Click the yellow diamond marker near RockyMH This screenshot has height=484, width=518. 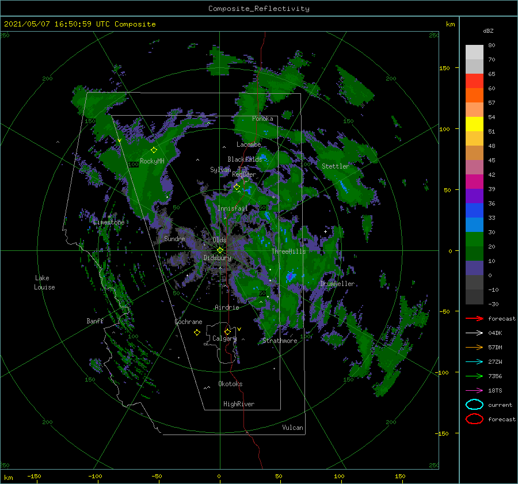[154, 150]
